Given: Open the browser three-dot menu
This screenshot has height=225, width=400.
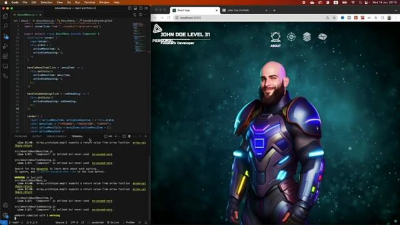Looking at the screenshot, I should [x=396, y=17].
